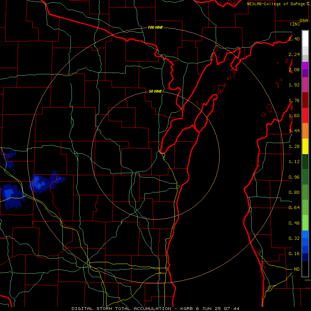The image size is (311, 311).
Task: Select the dark red legend swatch
Action: (x=305, y=100)
